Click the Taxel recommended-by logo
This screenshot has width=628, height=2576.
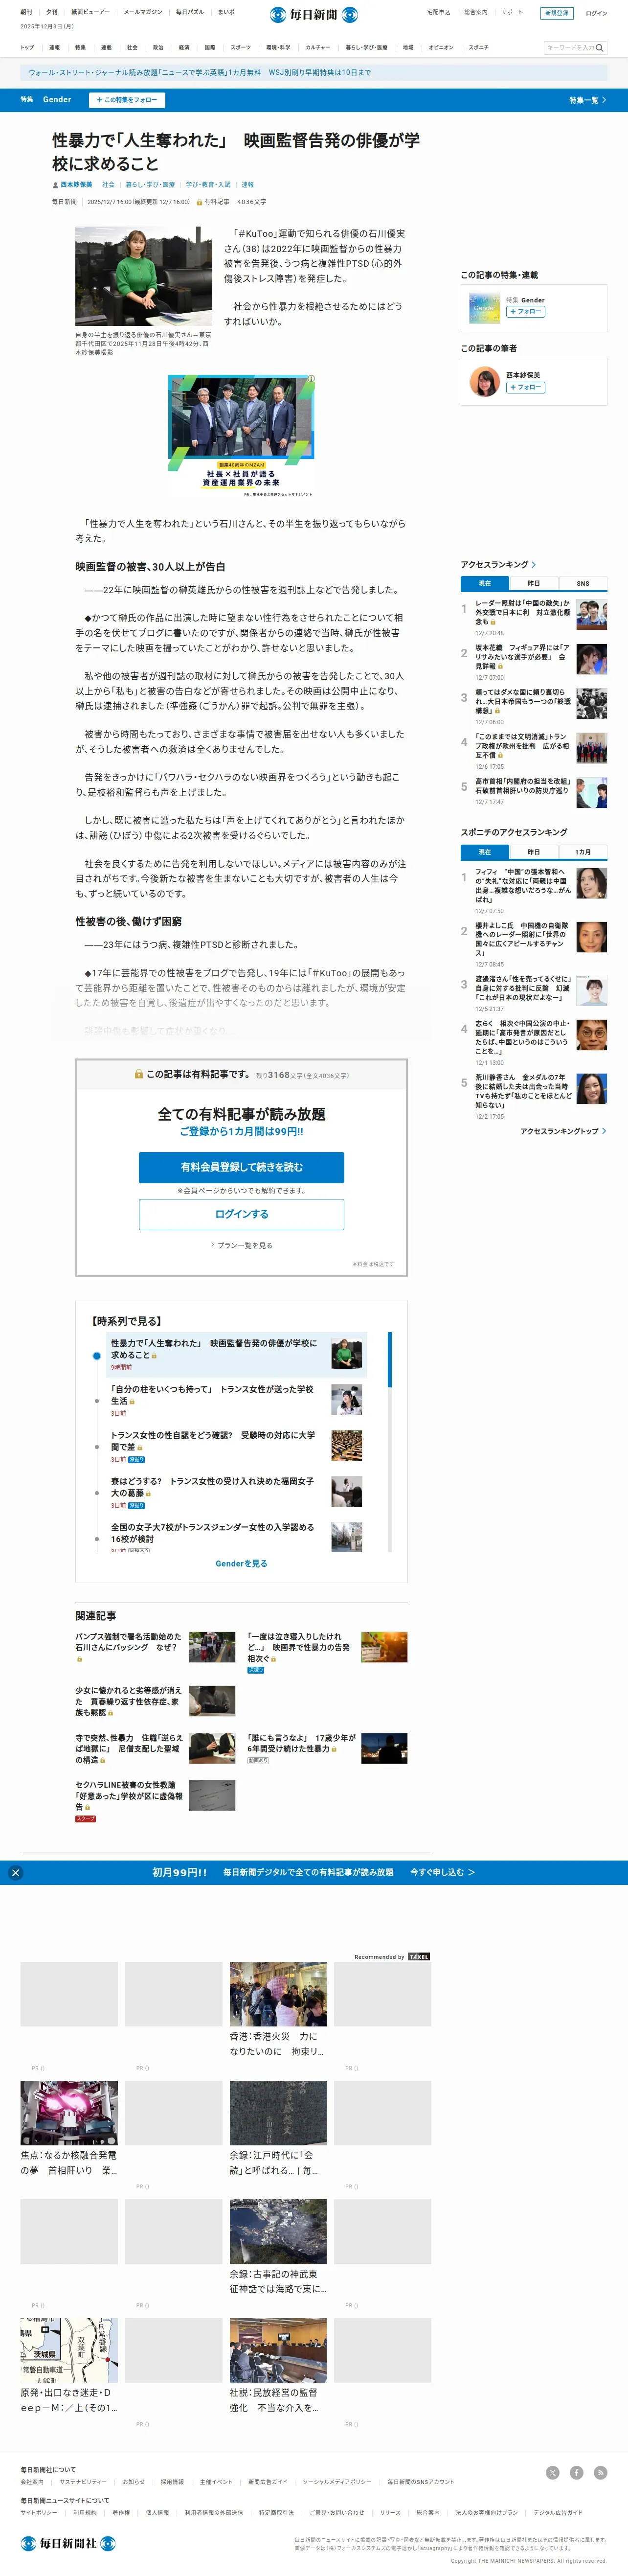pyautogui.click(x=419, y=1956)
